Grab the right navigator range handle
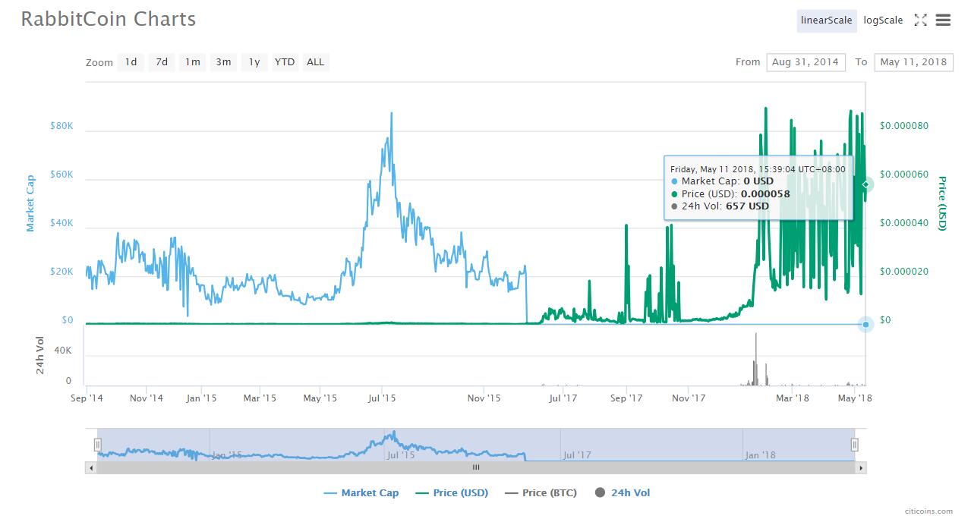 (x=854, y=445)
